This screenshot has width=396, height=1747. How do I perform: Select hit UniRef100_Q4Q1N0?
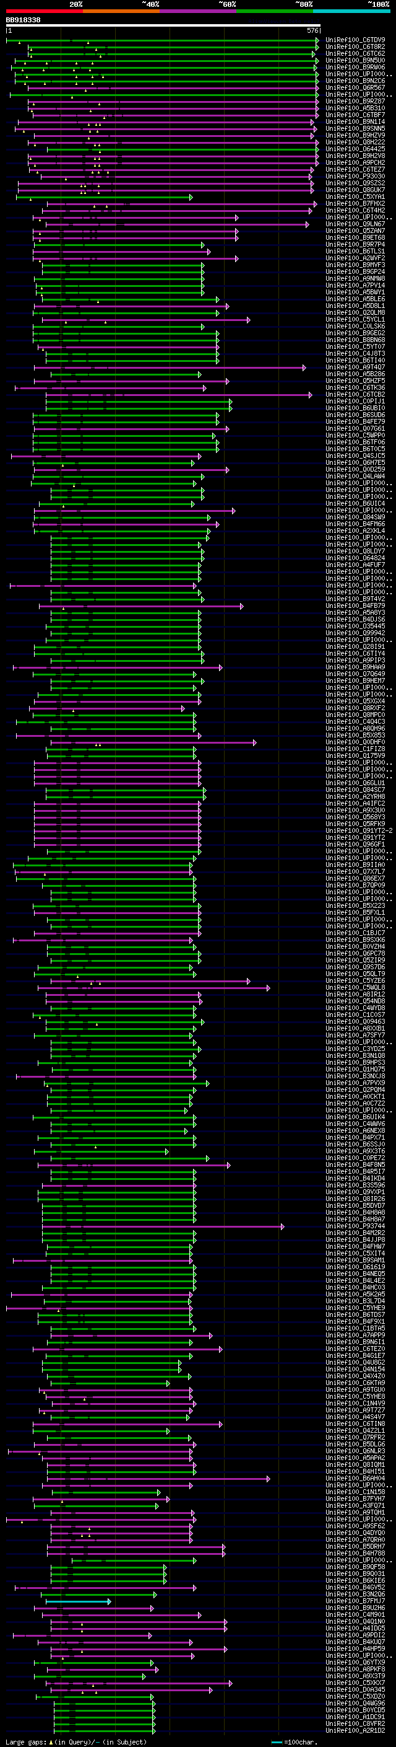355,1622
